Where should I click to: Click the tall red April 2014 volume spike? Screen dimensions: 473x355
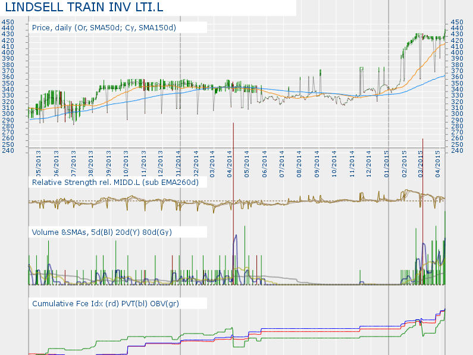(x=233, y=203)
